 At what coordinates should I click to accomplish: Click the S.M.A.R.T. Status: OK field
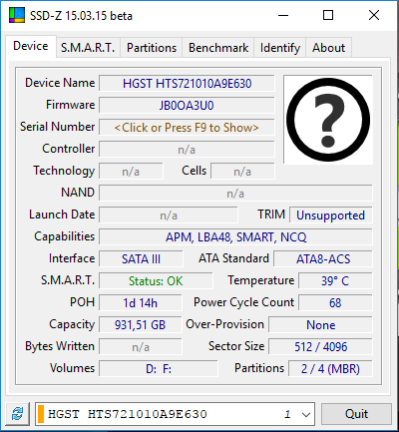point(156,281)
